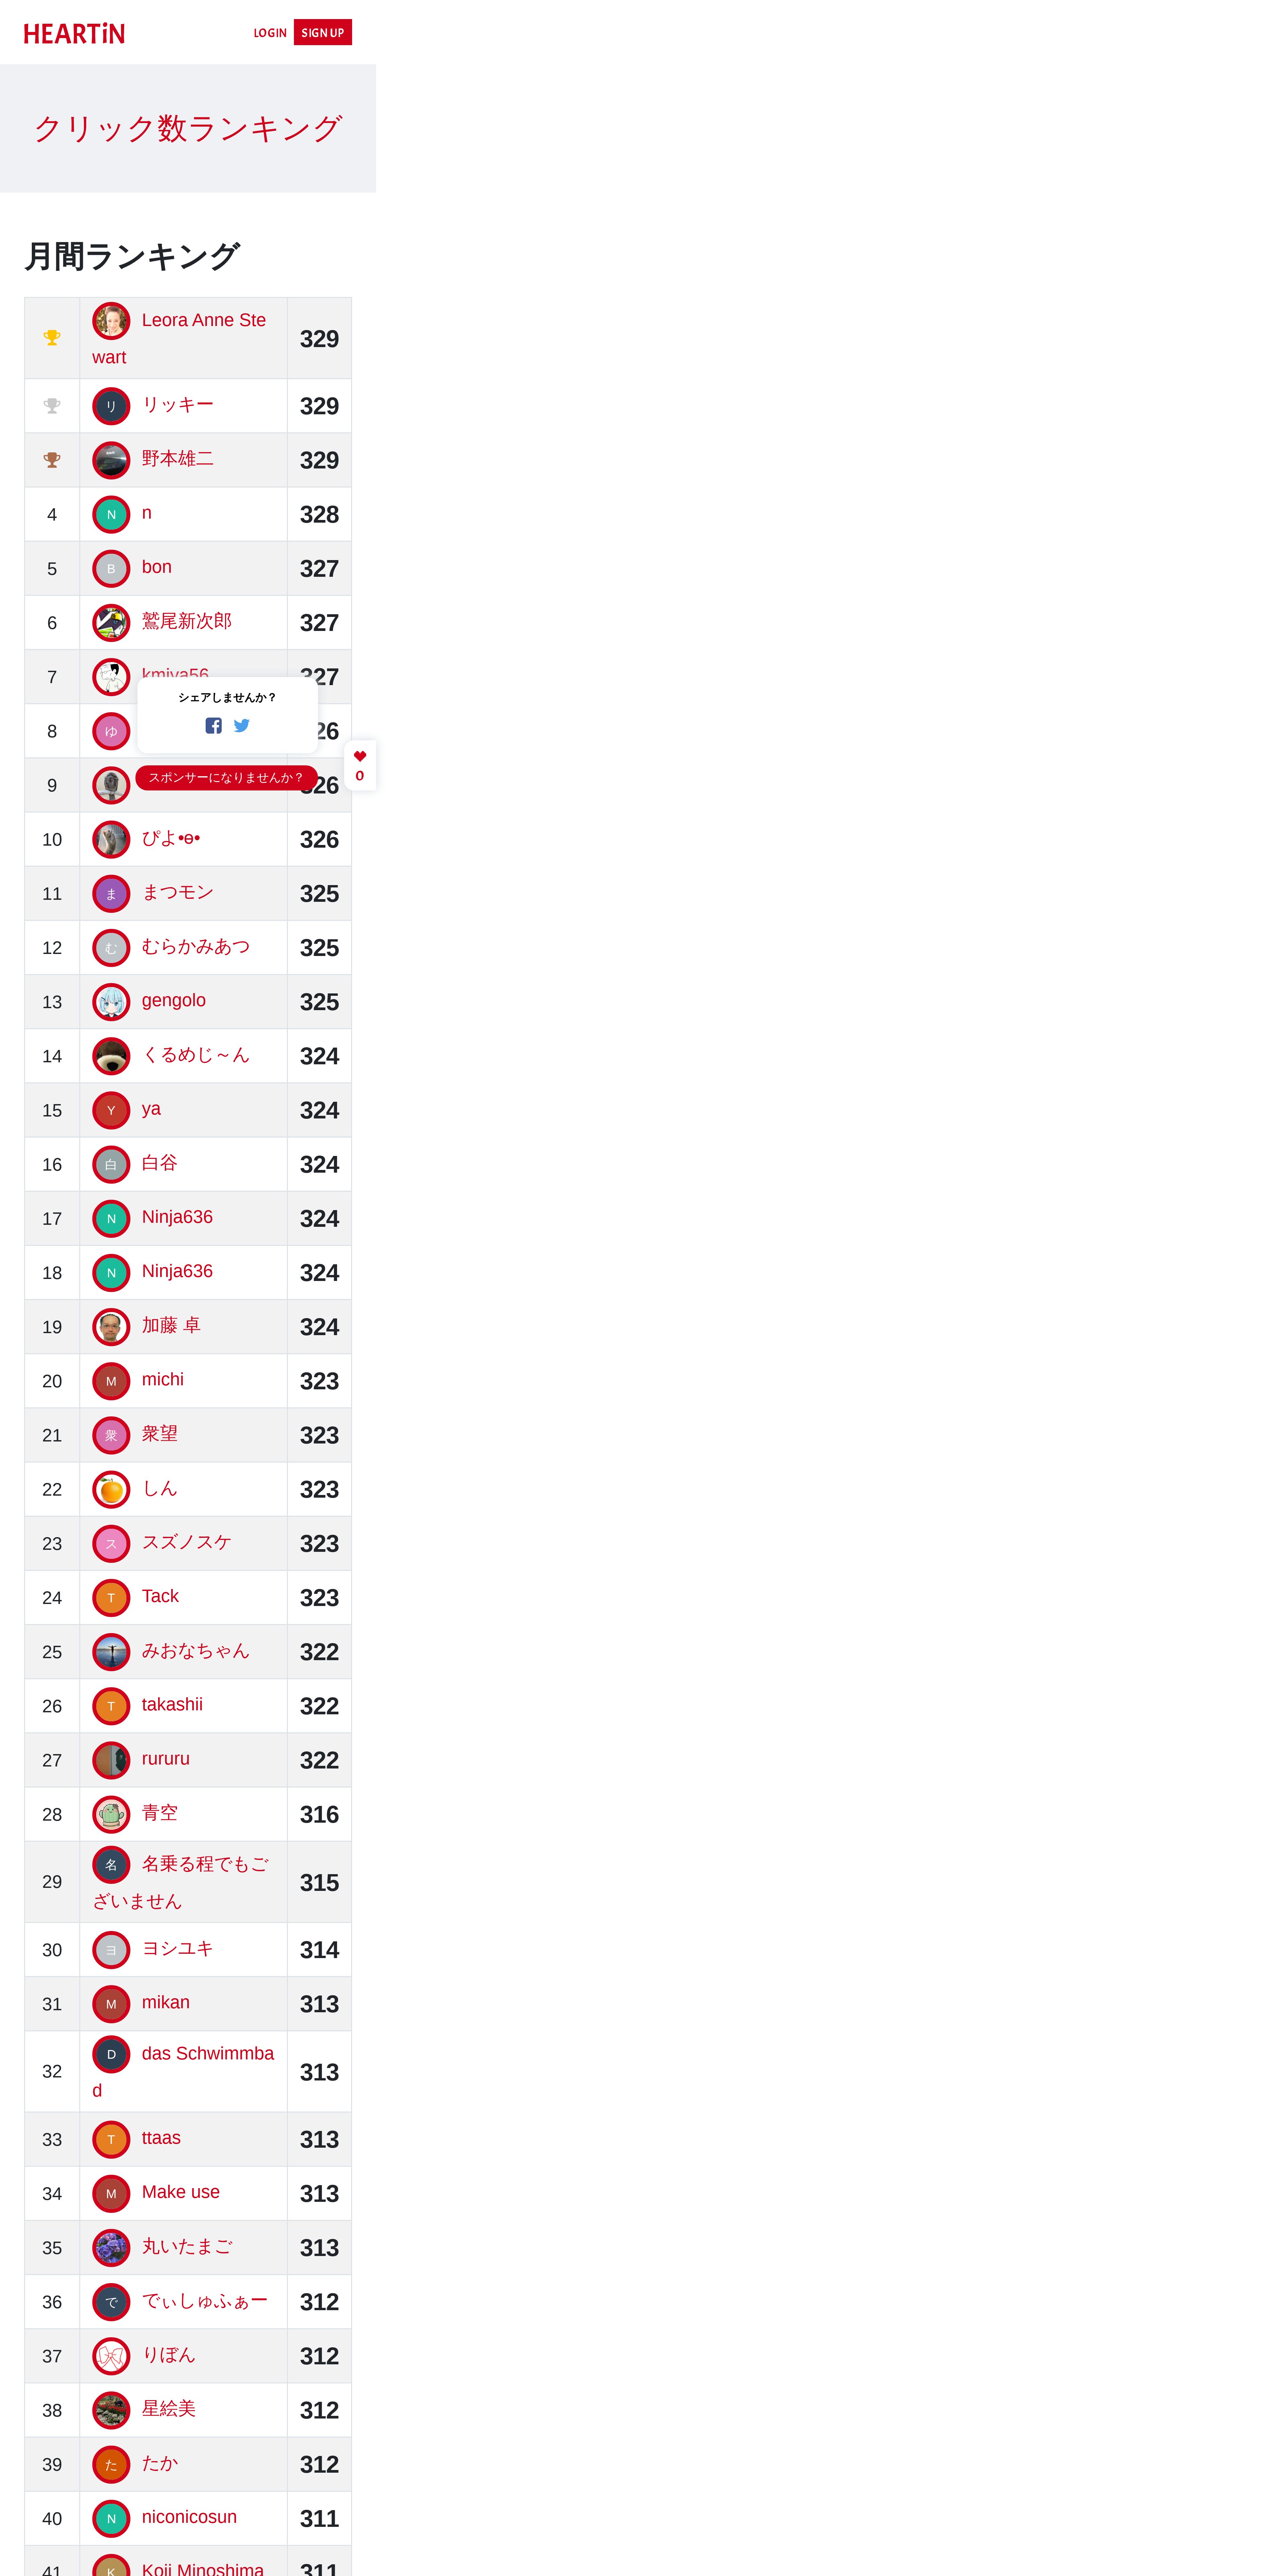Click the red heart counter icon
1288x2576 pixels.
pyautogui.click(x=360, y=756)
